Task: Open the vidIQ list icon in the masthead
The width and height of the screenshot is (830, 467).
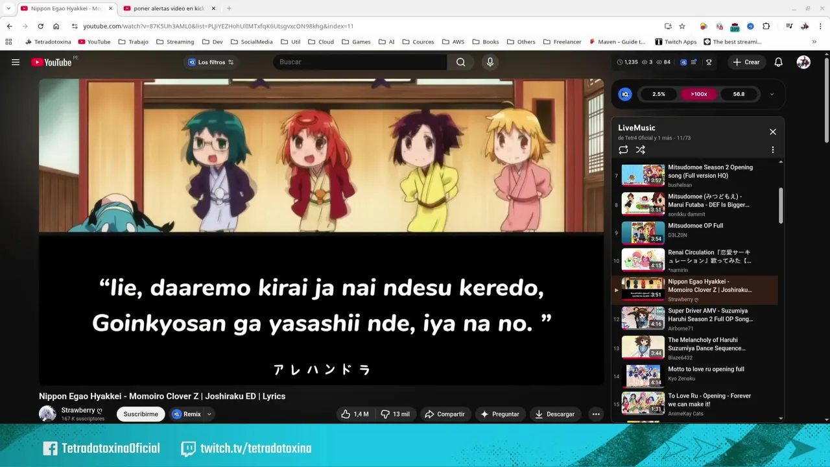Action: coord(694,62)
